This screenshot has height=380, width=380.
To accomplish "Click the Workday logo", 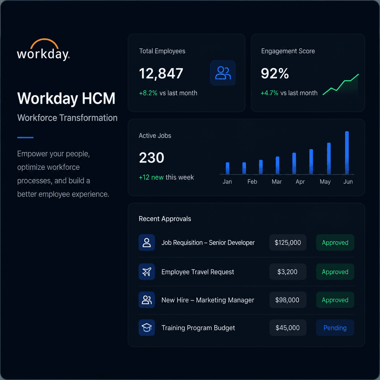I will click(43, 50).
